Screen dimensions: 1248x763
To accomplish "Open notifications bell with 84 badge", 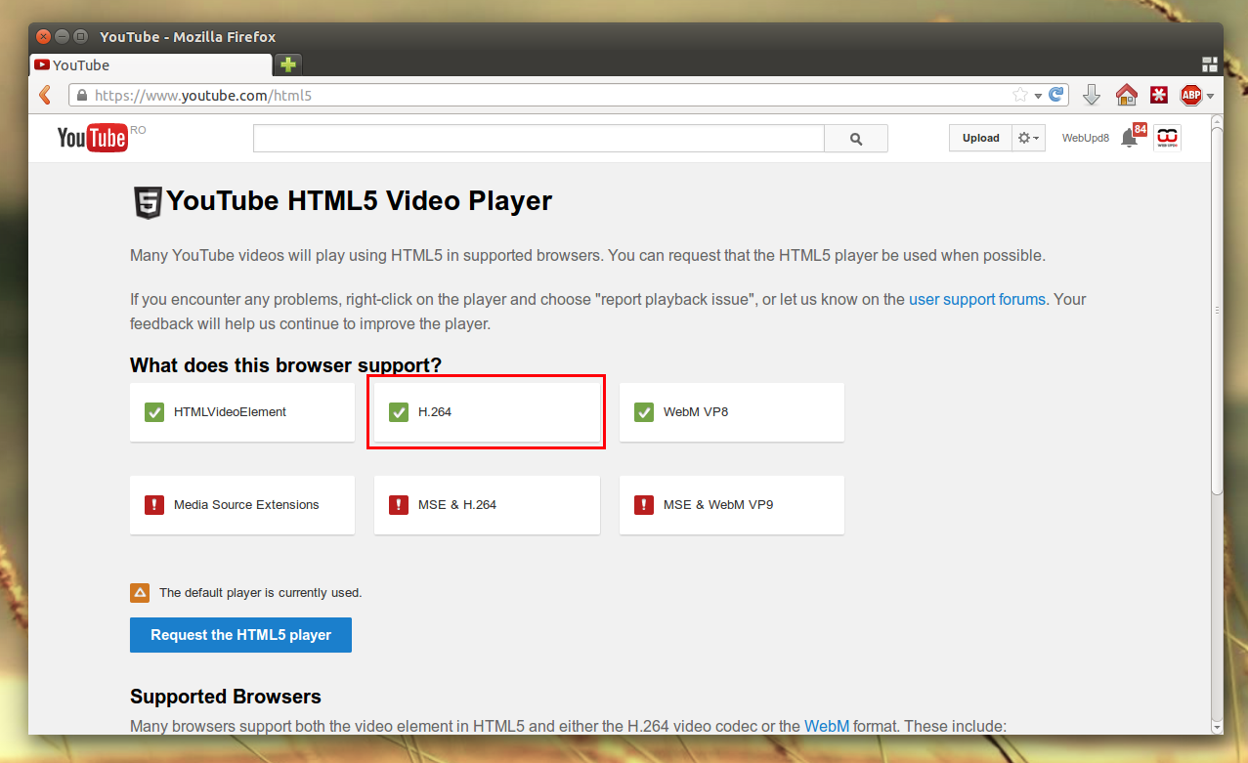I will pos(1133,136).
